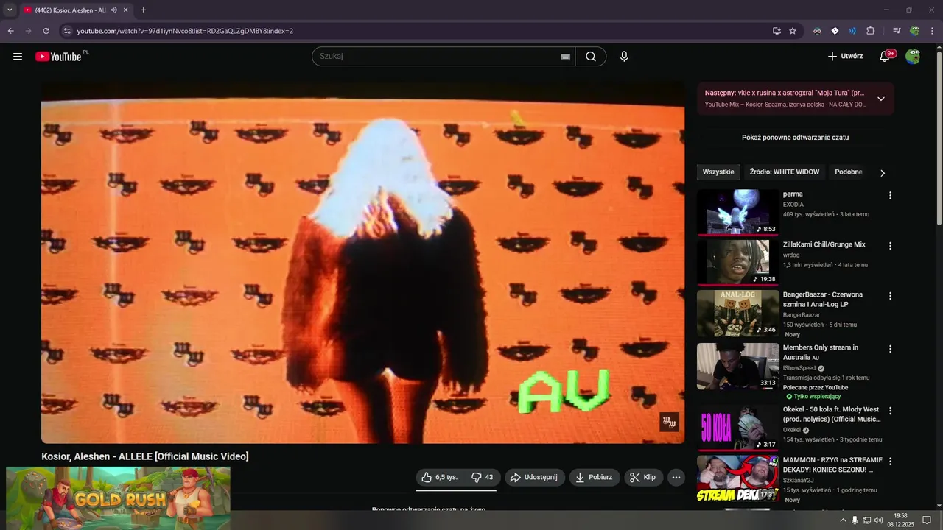The image size is (943, 530).
Task: Like the video with thumbs up
Action: 439,477
